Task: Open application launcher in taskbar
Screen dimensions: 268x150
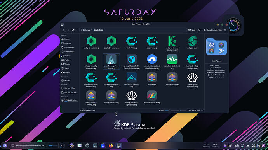Action: click(5, 146)
